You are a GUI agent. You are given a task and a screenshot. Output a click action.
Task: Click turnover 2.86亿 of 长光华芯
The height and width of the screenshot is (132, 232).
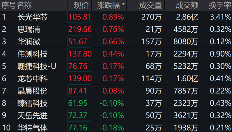[x=187, y=17]
